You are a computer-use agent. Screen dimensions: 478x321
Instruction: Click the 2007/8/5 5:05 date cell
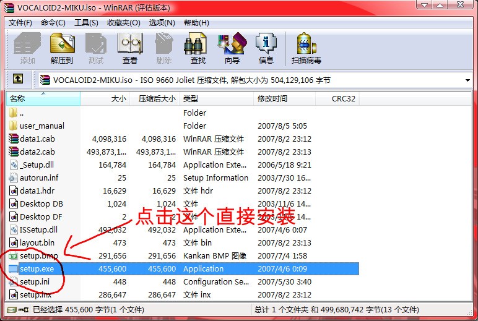pyautogui.click(x=282, y=126)
